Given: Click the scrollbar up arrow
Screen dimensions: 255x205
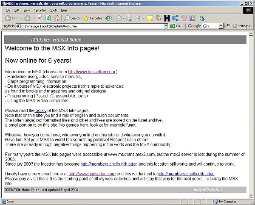Looking at the screenshot, I should 251,33.
